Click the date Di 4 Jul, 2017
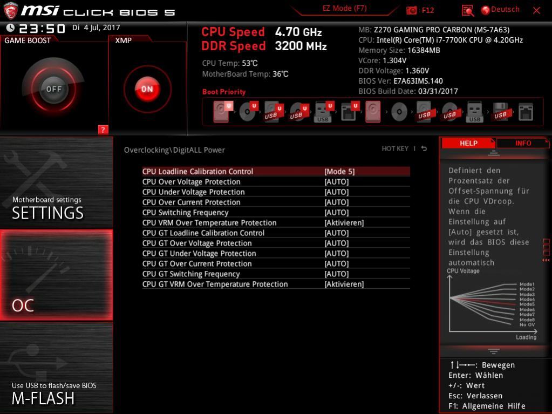The image size is (552, 414). click(x=96, y=28)
